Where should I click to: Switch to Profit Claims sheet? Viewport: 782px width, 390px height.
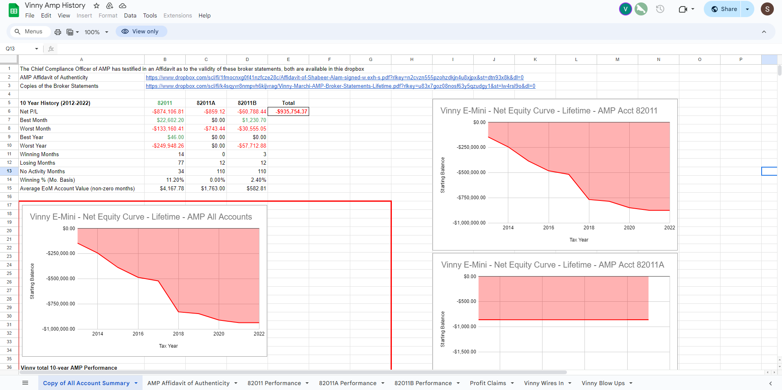point(488,383)
